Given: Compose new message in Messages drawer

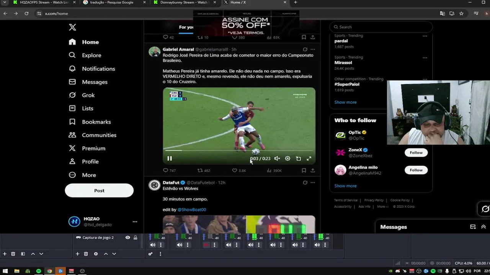Looking at the screenshot, I should click(x=473, y=227).
